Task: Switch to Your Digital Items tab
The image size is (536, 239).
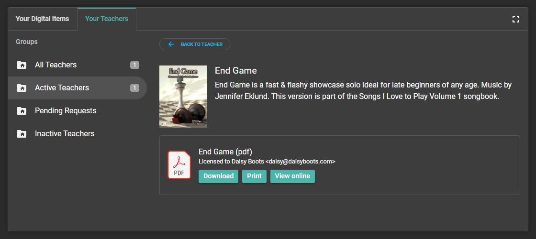Action: 43,19
